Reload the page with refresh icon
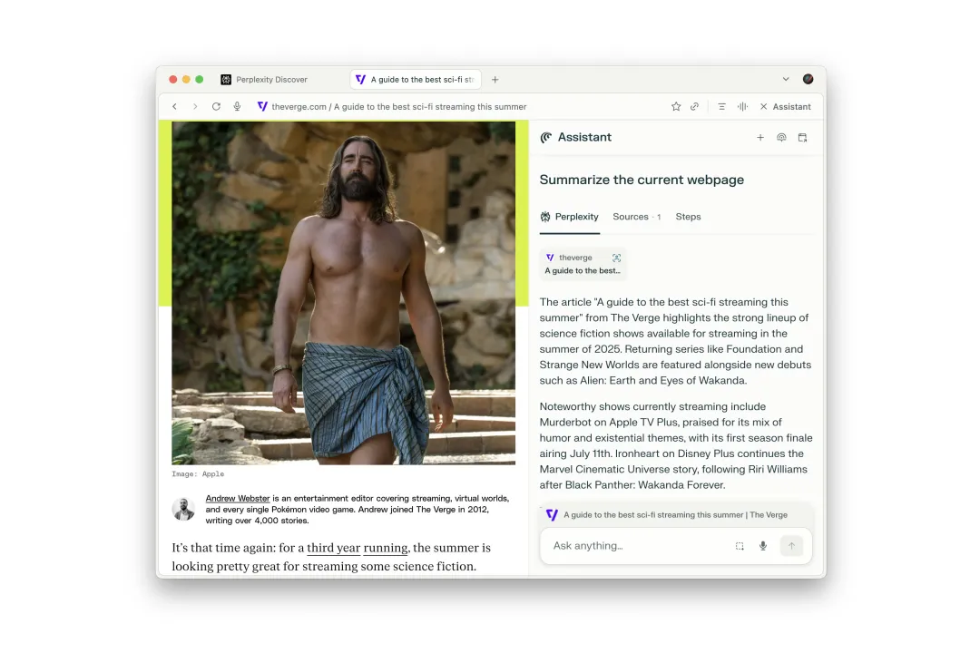 pyautogui.click(x=216, y=107)
